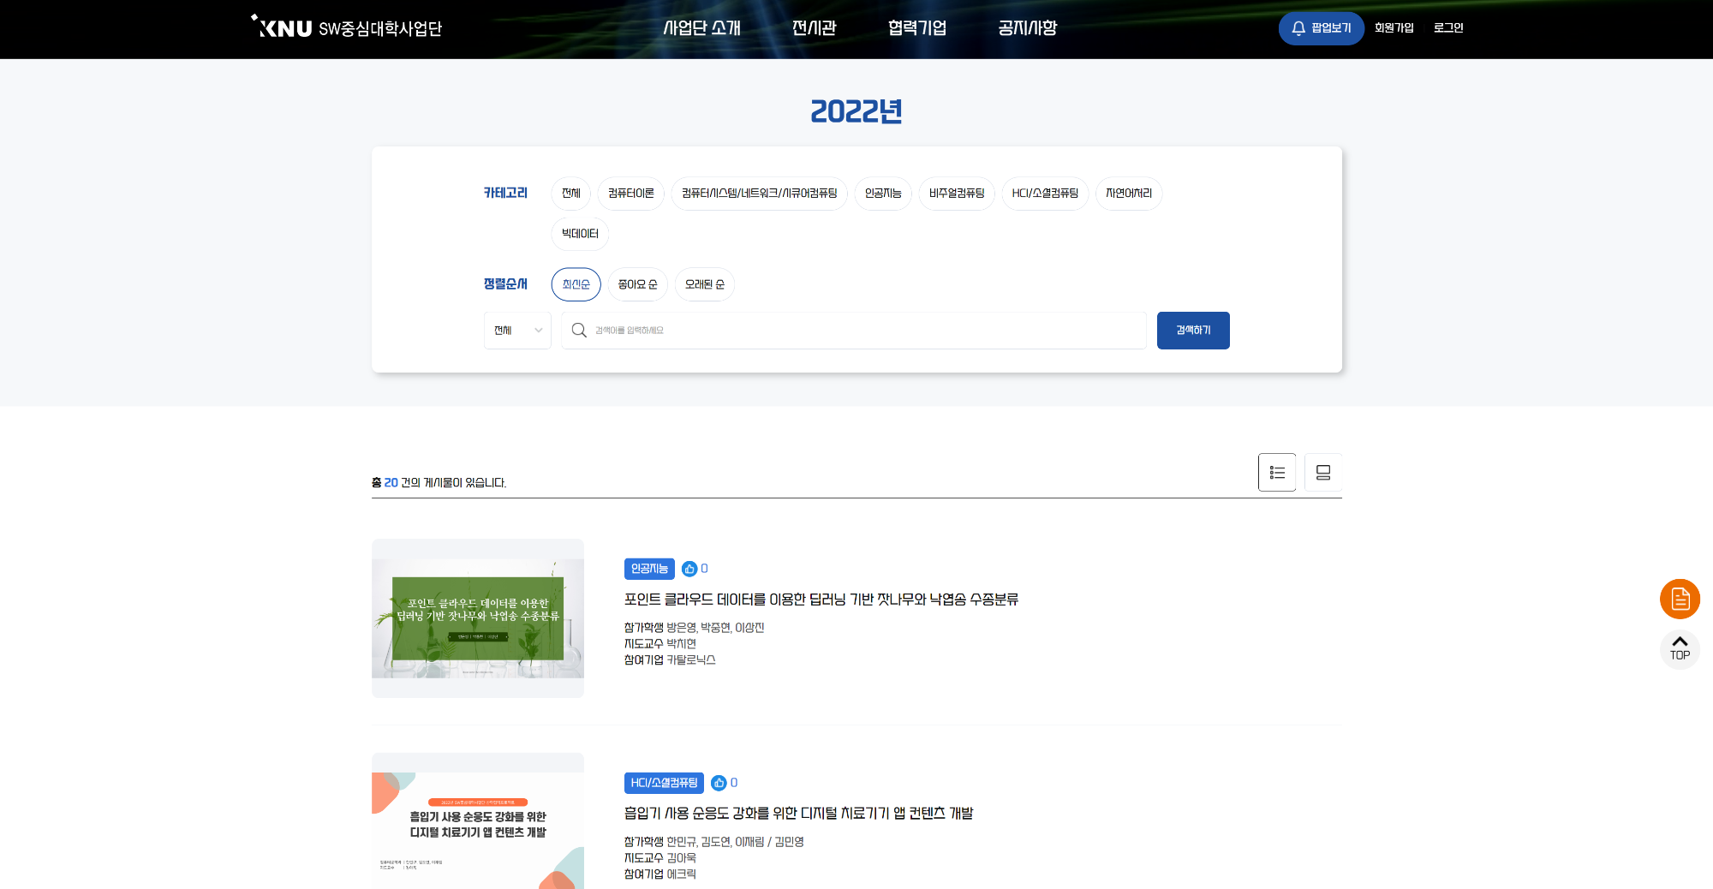The image size is (1713, 889).
Task: Expand the 전시관 navigation menu
Action: [814, 28]
